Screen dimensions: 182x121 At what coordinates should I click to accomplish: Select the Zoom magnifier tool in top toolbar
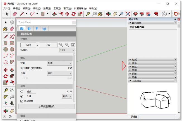click(x=121, y=14)
